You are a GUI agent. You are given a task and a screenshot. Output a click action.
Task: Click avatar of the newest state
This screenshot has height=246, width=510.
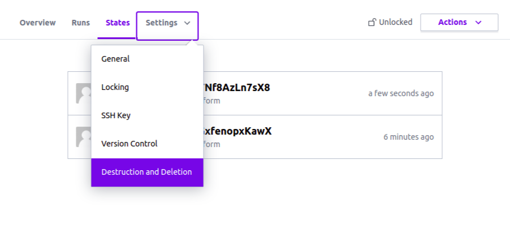(x=84, y=93)
